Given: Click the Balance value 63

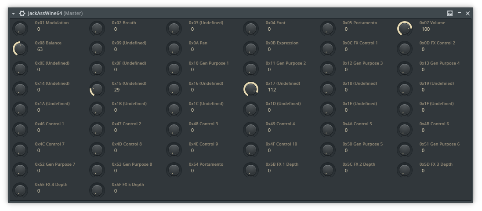Looking at the screenshot, I should 40,49.
